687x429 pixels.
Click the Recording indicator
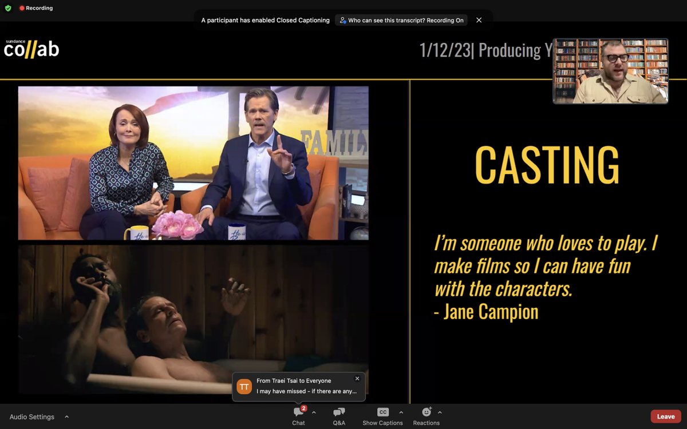click(x=35, y=8)
